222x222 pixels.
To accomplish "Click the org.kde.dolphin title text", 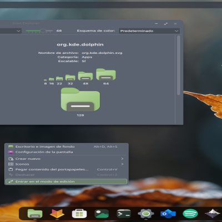I will [80, 44].
